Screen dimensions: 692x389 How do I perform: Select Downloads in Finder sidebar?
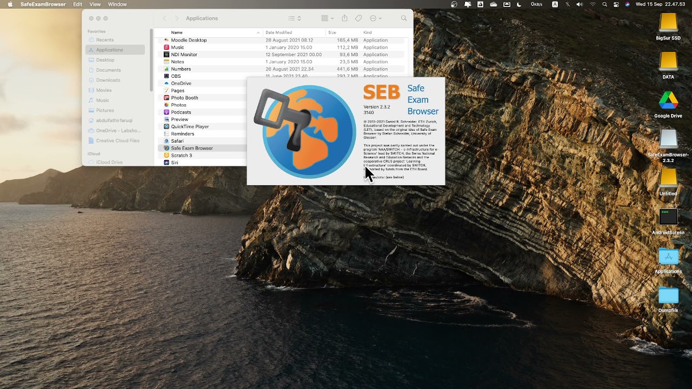115,80
